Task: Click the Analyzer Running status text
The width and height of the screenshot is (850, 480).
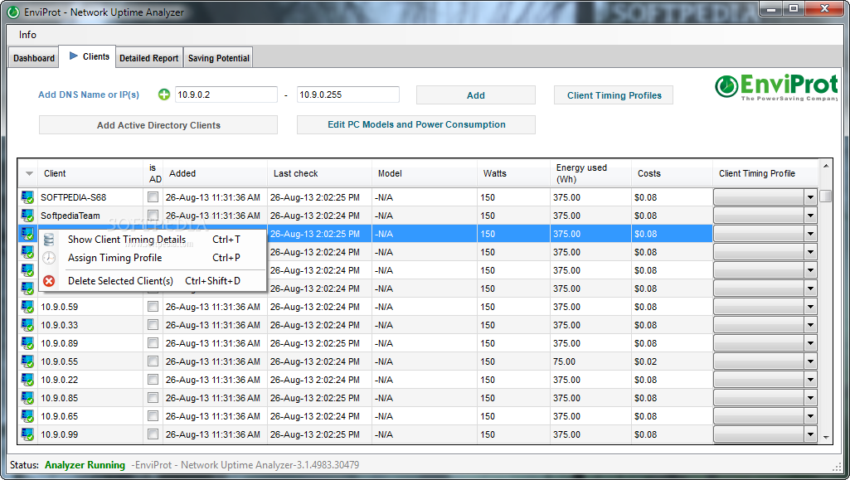Action: pos(85,465)
